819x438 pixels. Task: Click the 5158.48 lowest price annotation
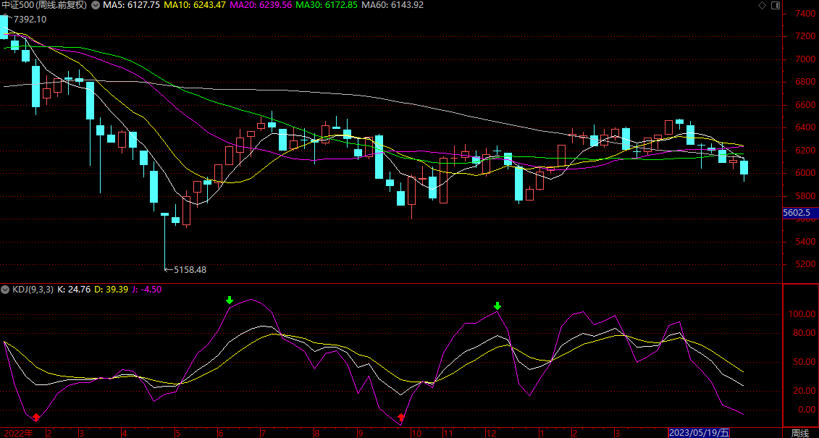coord(188,269)
